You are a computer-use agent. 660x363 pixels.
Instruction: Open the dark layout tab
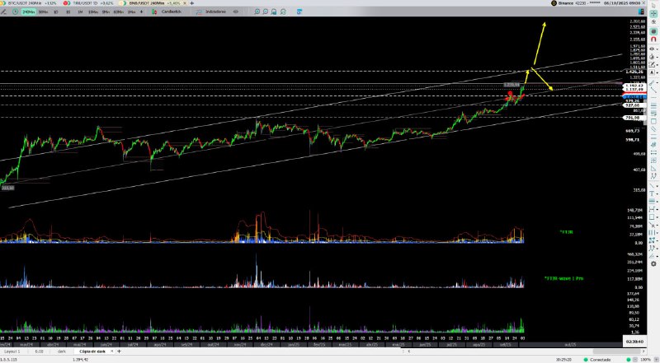(x=61, y=351)
